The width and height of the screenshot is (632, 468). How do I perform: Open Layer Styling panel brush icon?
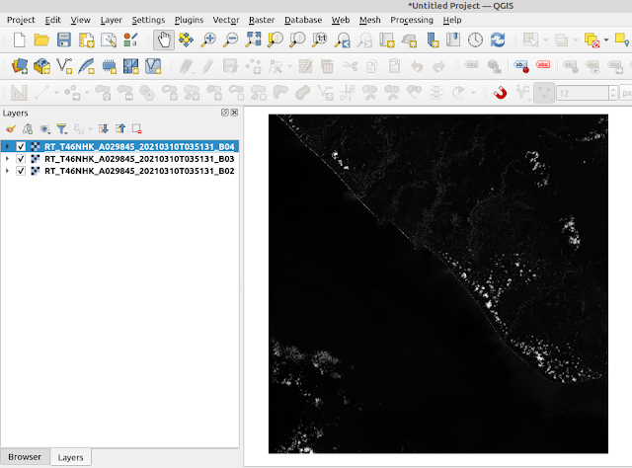pos(11,129)
